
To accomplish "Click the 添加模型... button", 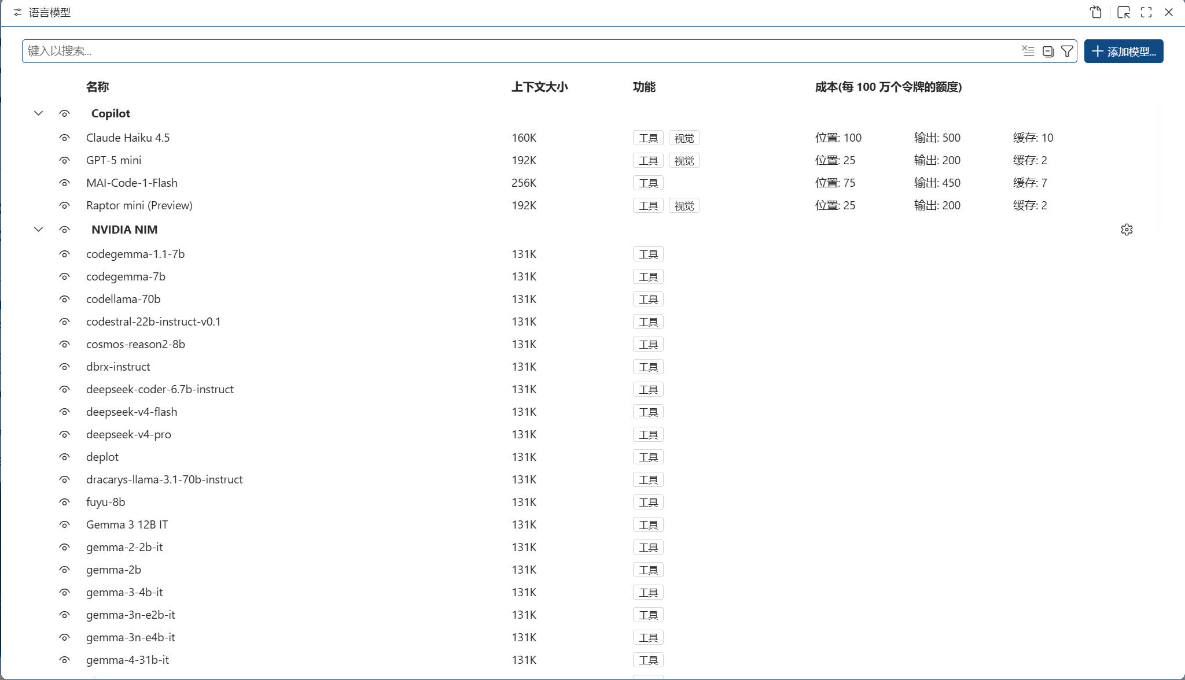I will click(1124, 51).
